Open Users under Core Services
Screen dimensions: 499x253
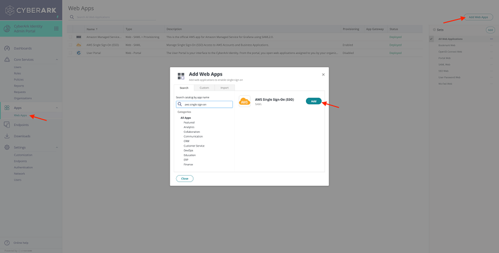[x=18, y=67]
